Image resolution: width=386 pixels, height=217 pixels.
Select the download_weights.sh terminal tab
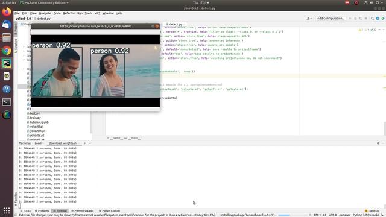63,143
